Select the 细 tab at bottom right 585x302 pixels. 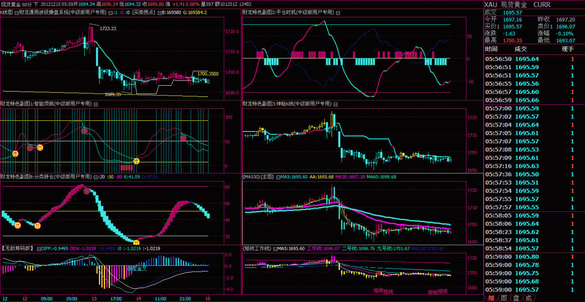click(491, 298)
